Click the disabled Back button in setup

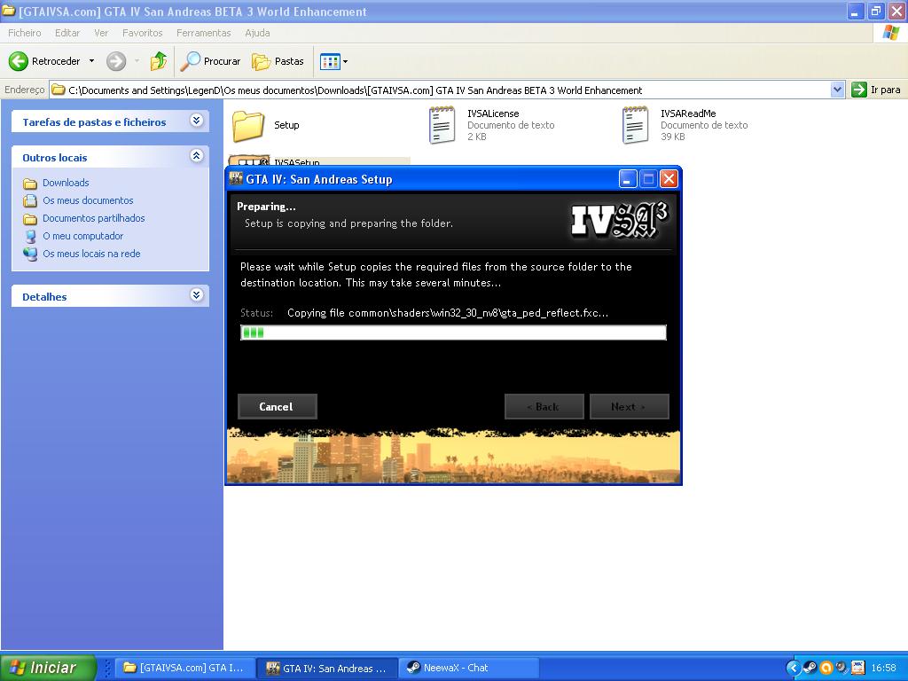[544, 406]
